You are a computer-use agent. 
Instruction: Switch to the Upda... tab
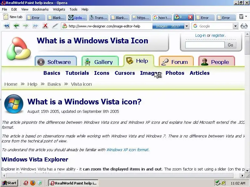click(x=77, y=18)
